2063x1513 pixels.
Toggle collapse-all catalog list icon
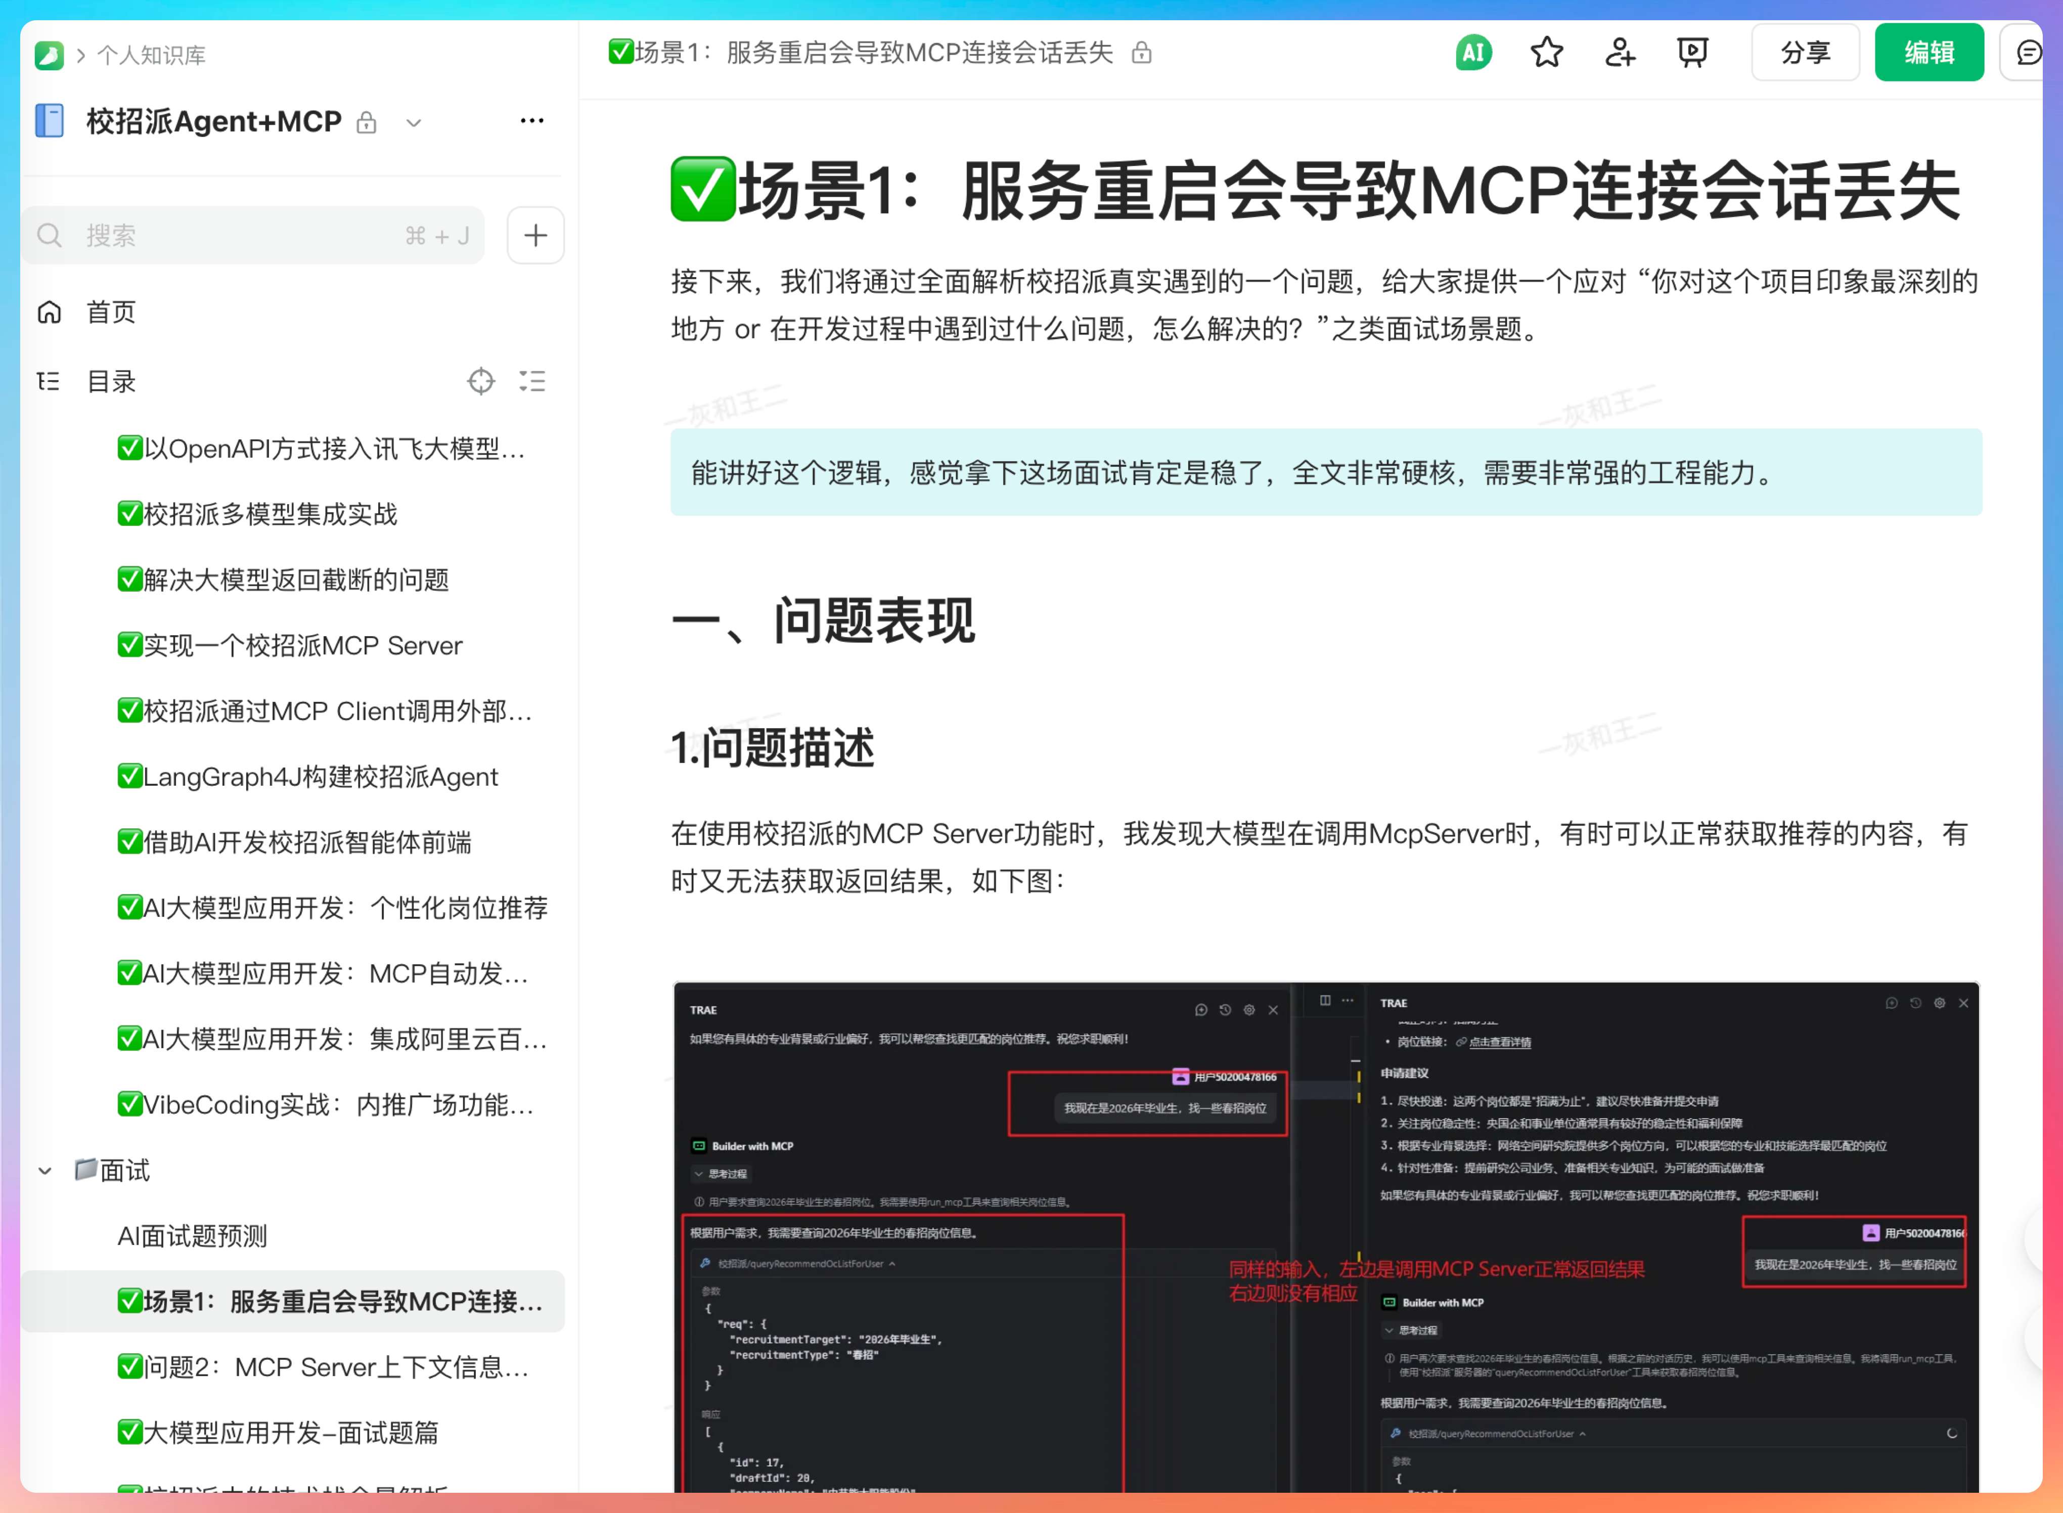pos(532,381)
